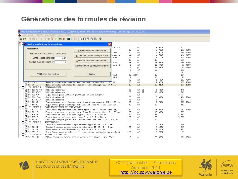238x179 pixels.
Task: Click Fichier des calculs poste par poste
Action: point(92,56)
